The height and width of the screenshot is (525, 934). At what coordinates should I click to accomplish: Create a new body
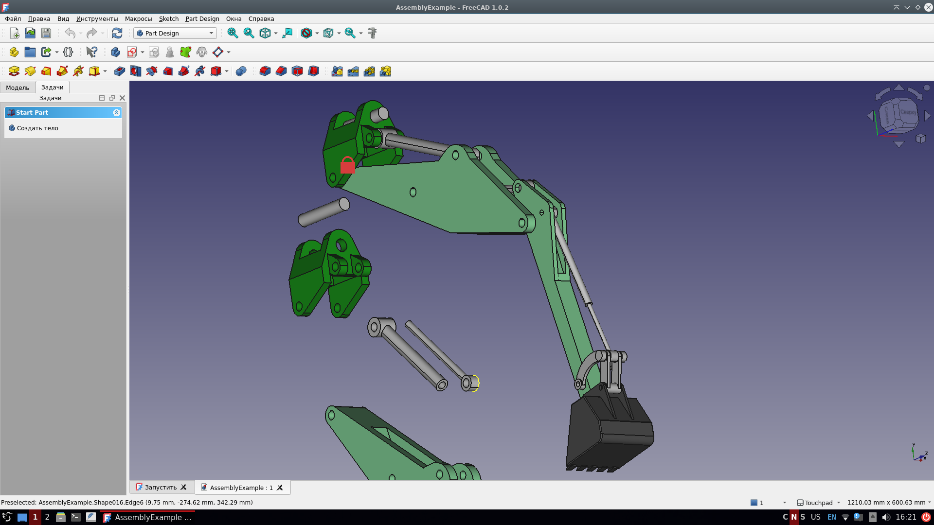115,52
